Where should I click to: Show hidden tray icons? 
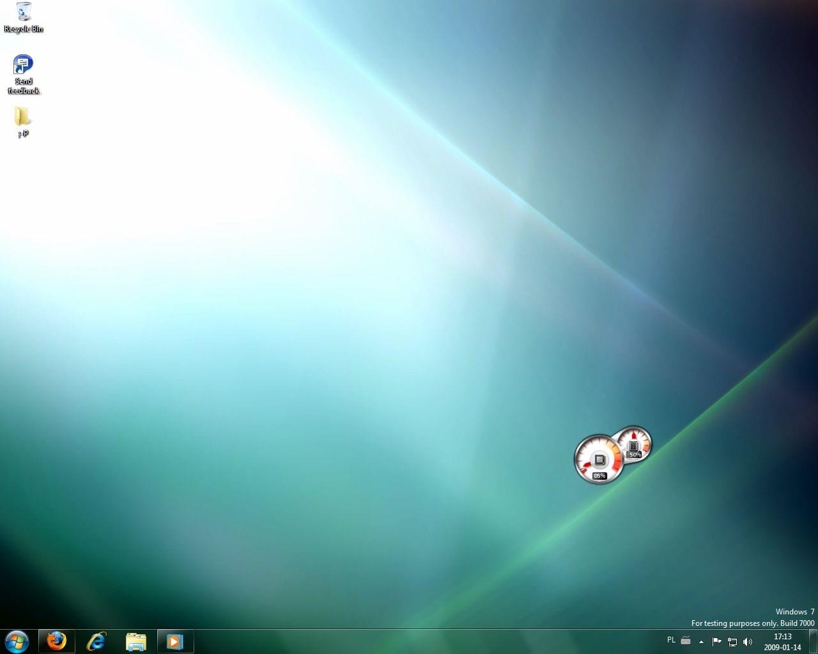coord(701,642)
